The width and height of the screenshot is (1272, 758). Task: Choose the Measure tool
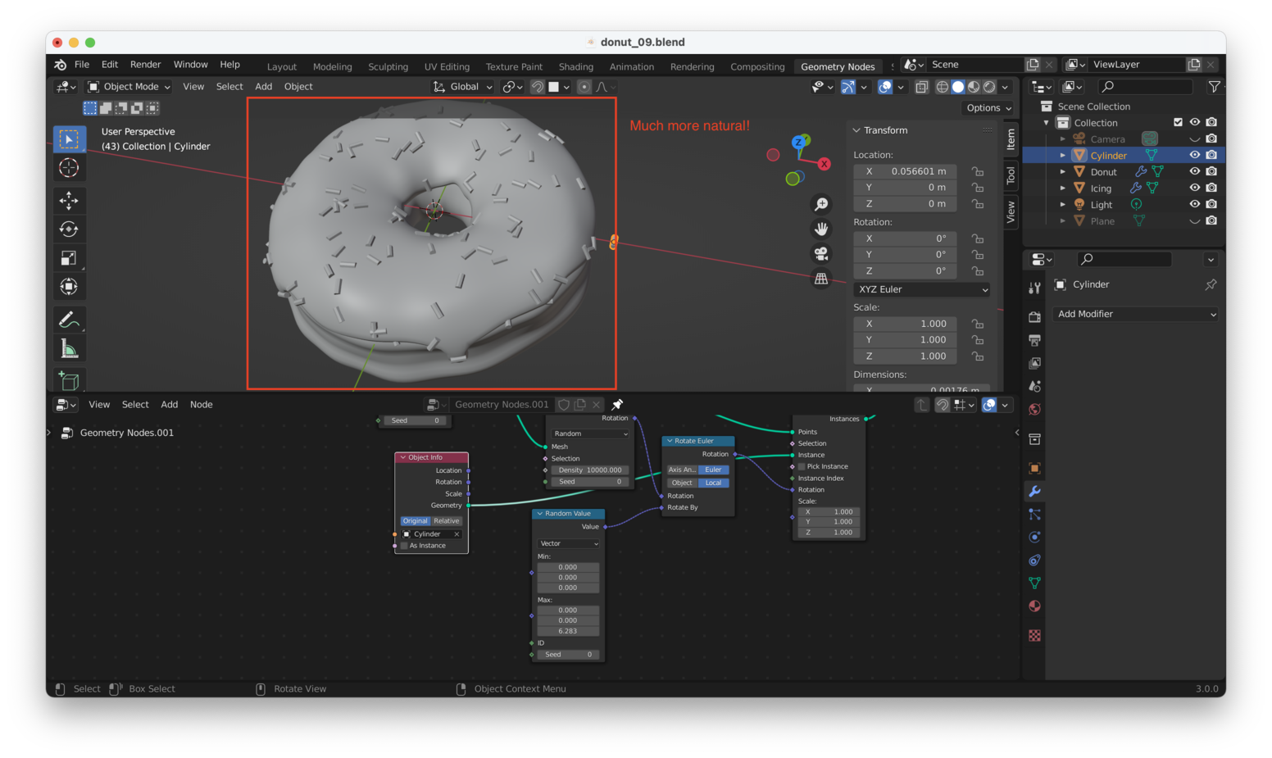pyautogui.click(x=69, y=350)
